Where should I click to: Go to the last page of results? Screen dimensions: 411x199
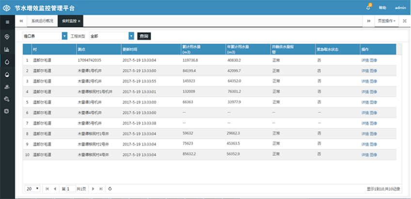point(100,188)
